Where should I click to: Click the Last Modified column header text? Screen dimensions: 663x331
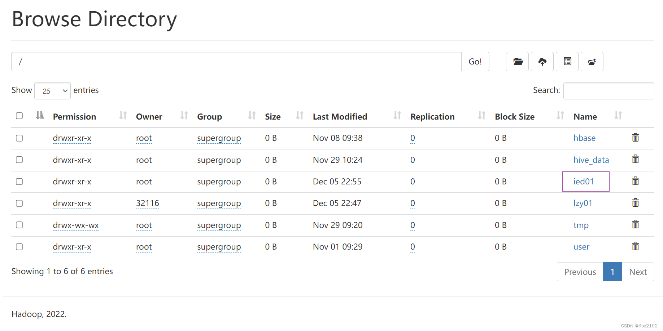point(340,117)
